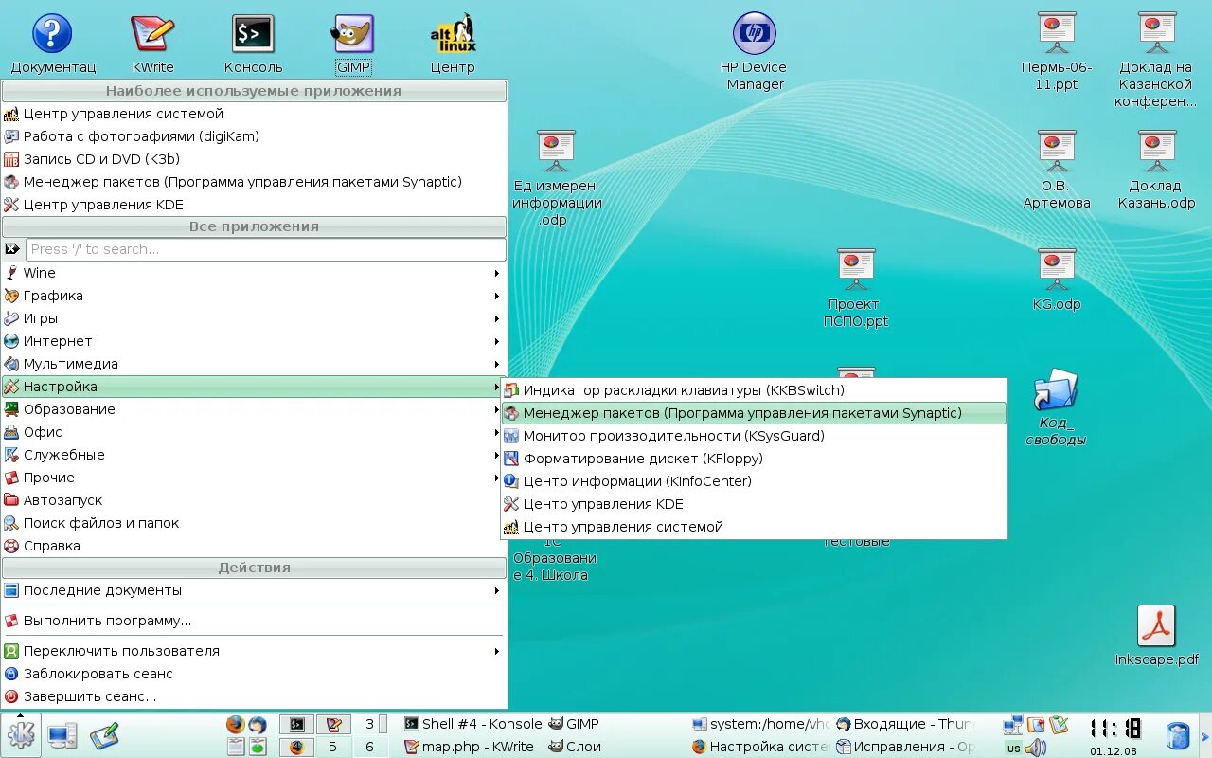Switch to Входящие - Thunderbird window

[905, 724]
